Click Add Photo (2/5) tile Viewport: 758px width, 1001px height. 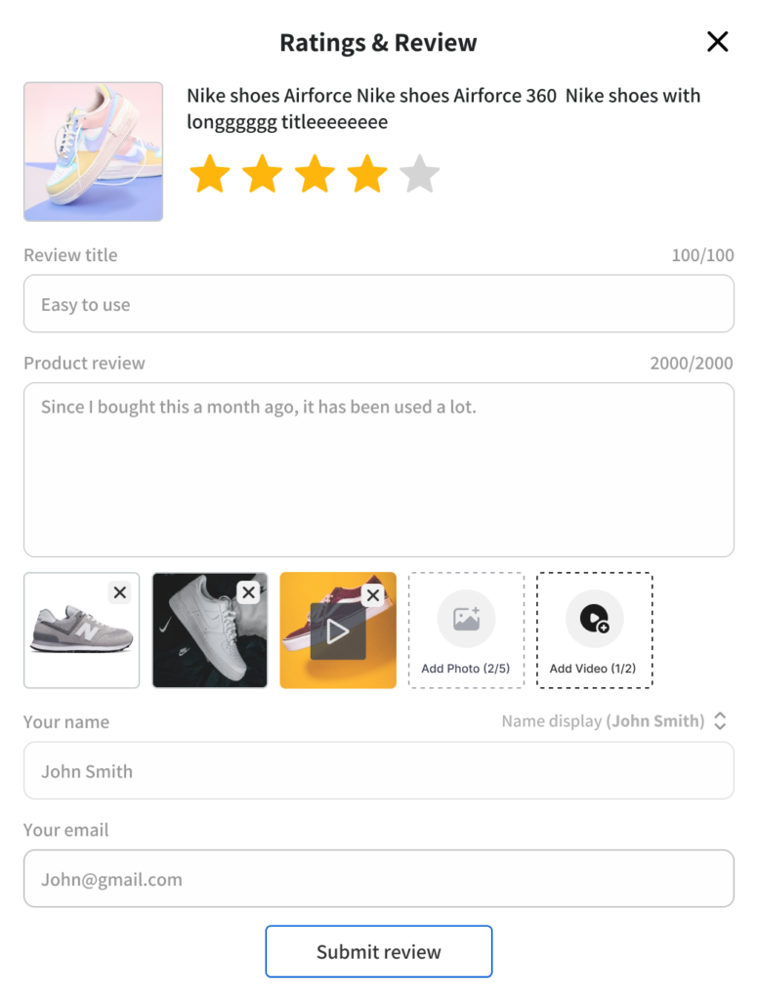pyautogui.click(x=466, y=631)
